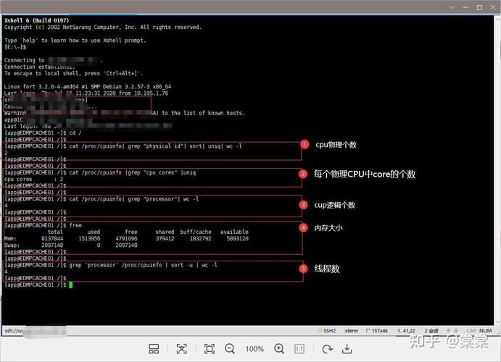Click the fit-to-window collapse icon

[182, 349]
